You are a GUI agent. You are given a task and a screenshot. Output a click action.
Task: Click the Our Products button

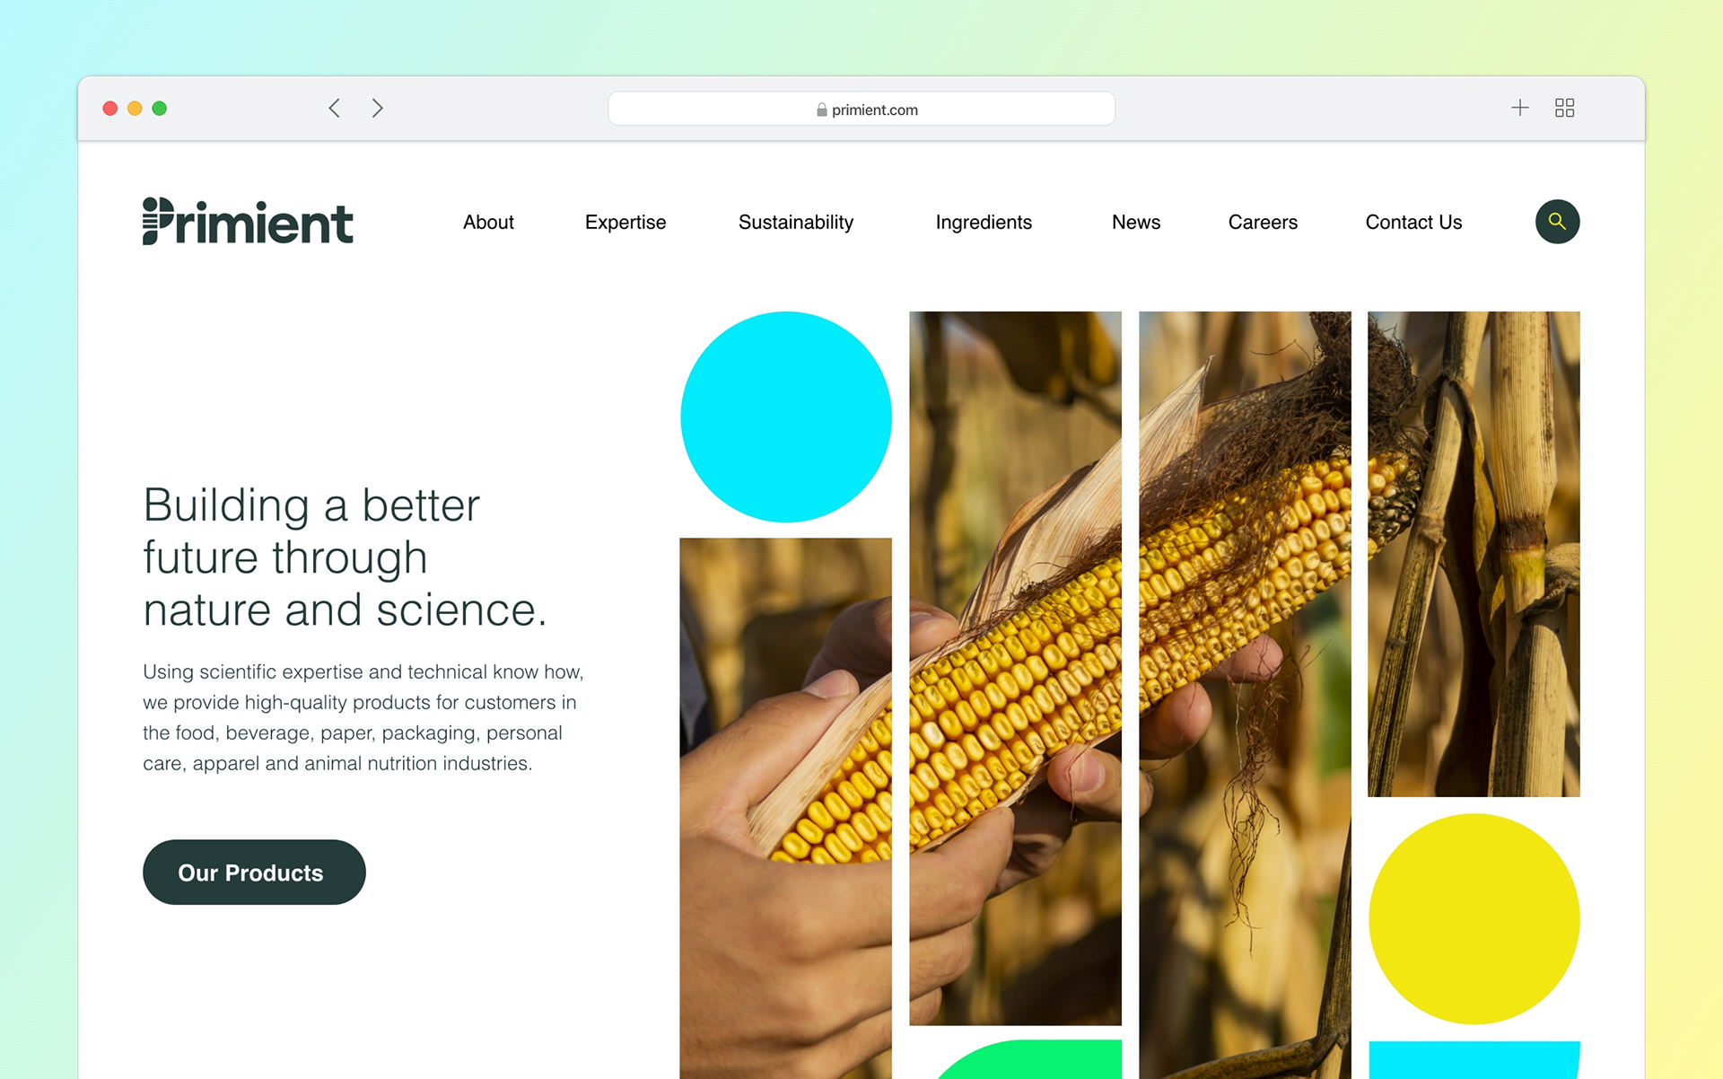click(254, 872)
